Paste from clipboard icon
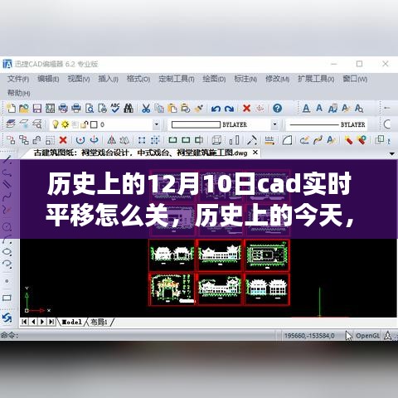Image resolution: width=398 pixels, height=398 pixels. click(172, 108)
